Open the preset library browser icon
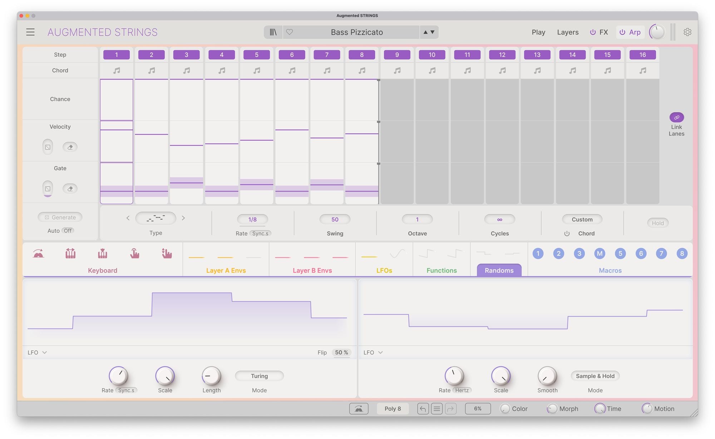Image resolution: width=715 pixels, height=439 pixels. pos(273,32)
